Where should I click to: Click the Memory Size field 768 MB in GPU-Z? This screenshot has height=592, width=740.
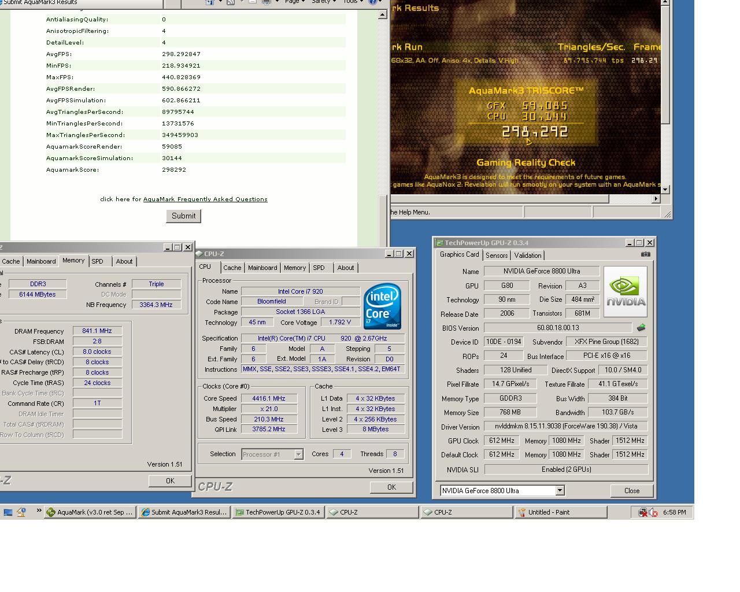(x=510, y=413)
